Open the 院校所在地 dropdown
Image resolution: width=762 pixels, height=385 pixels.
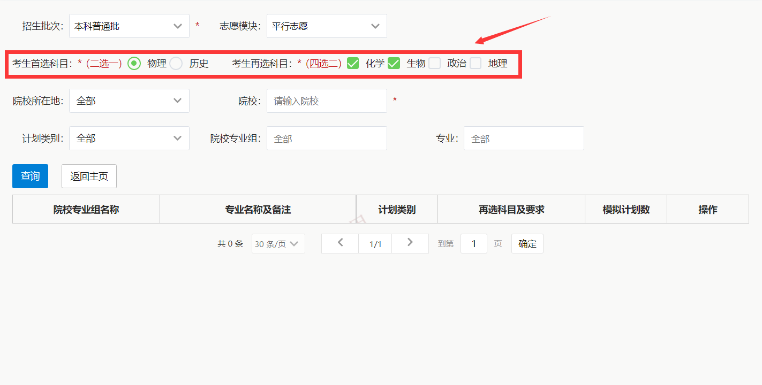(129, 101)
